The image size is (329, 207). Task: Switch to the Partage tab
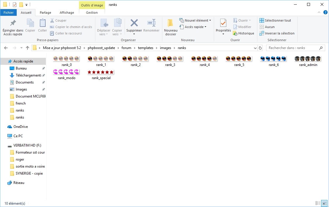45,13
